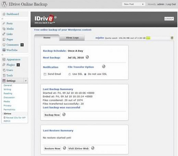The width and height of the screenshot is (178, 156).
Task: Click the Comments bubble icon
Action: (x=4, y=45)
